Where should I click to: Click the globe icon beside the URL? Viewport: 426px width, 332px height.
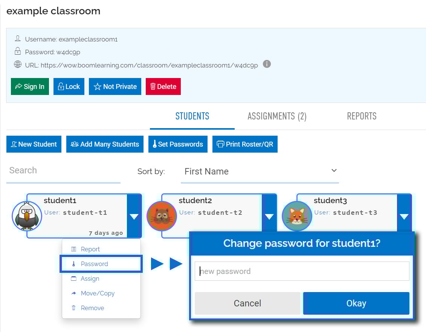click(x=18, y=64)
